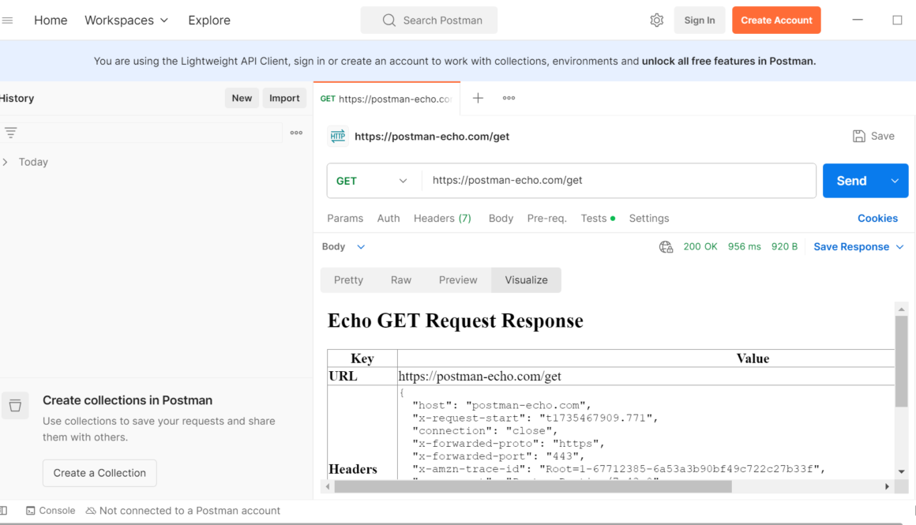Click Create a Collection button

tap(100, 473)
